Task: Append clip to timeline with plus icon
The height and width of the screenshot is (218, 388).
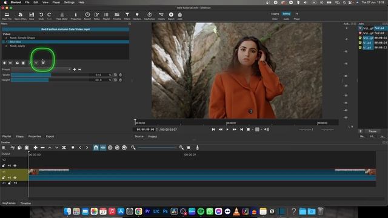Action: tap(35, 148)
